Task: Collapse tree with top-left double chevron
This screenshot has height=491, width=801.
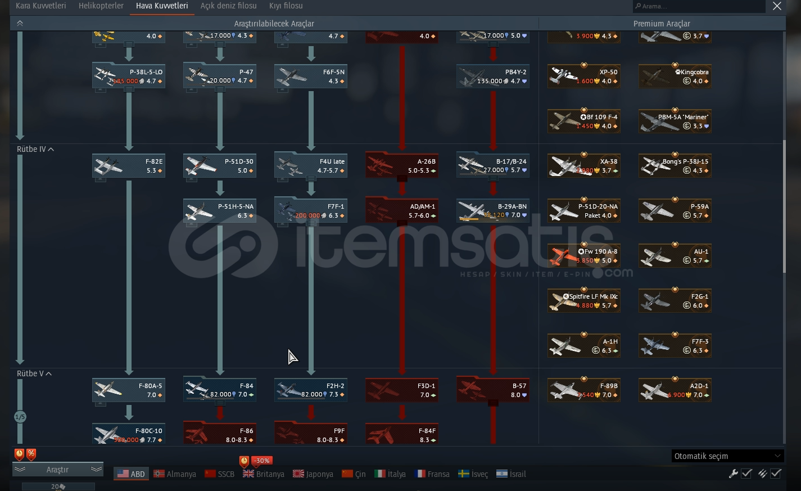Action: (20, 24)
